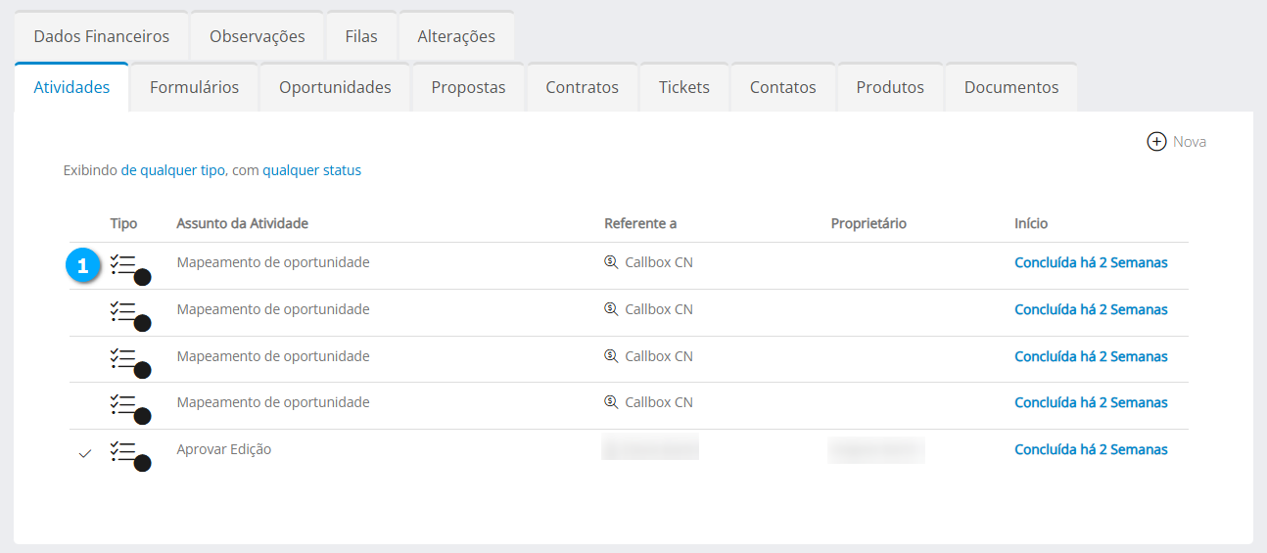Click the task-list icon in the second activity row
1267x553 pixels.
[124, 311]
